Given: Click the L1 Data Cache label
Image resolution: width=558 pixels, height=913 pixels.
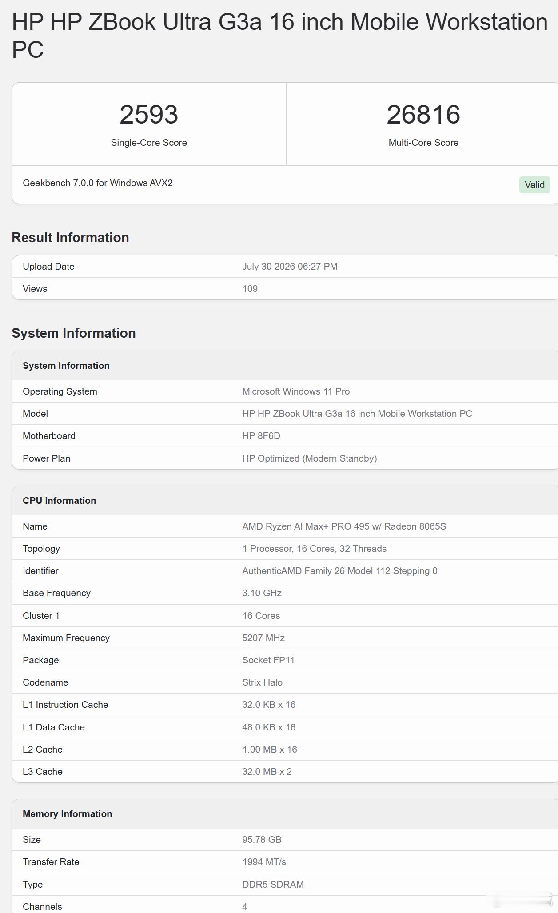Looking at the screenshot, I should pos(54,727).
